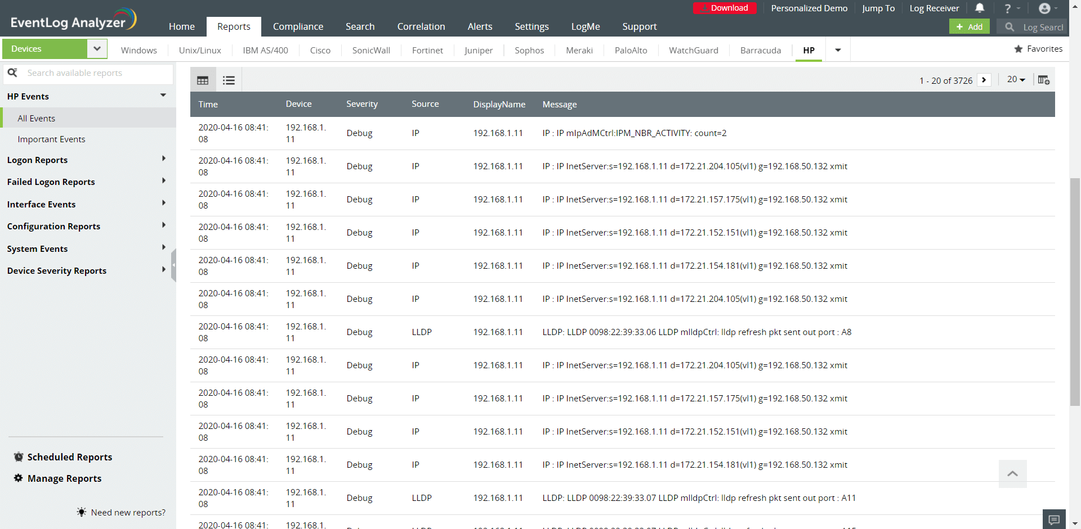
Task: Click the lightbulb beside Need new reports
Action: tap(82, 512)
